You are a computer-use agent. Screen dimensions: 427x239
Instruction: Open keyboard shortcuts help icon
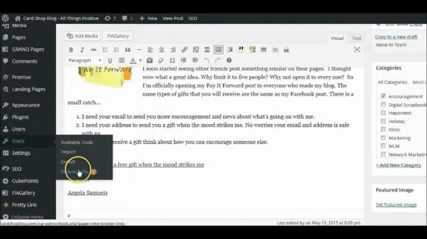(x=228, y=61)
